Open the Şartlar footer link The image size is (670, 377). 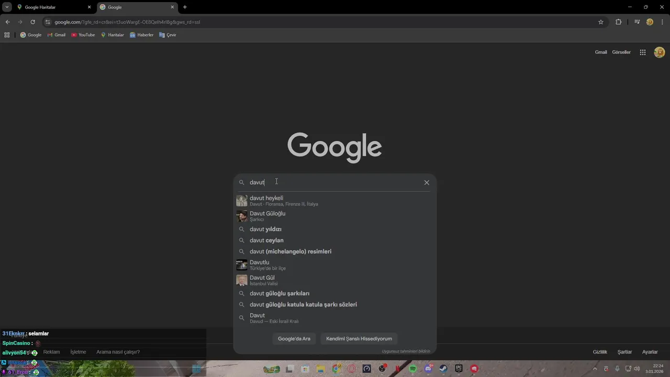[624, 352]
